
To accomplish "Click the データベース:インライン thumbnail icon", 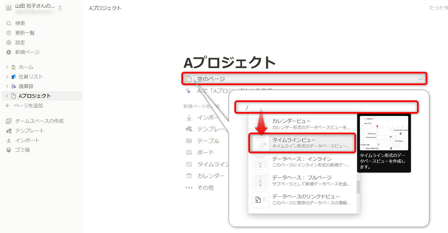I will 261,162.
